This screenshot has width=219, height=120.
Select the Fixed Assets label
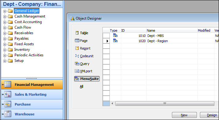pos(24,44)
